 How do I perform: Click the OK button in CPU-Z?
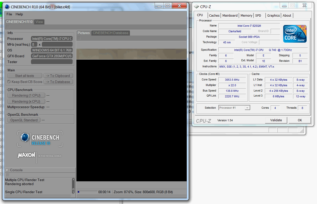[x=300, y=120]
